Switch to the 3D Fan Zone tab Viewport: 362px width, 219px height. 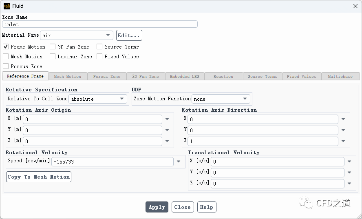click(146, 76)
